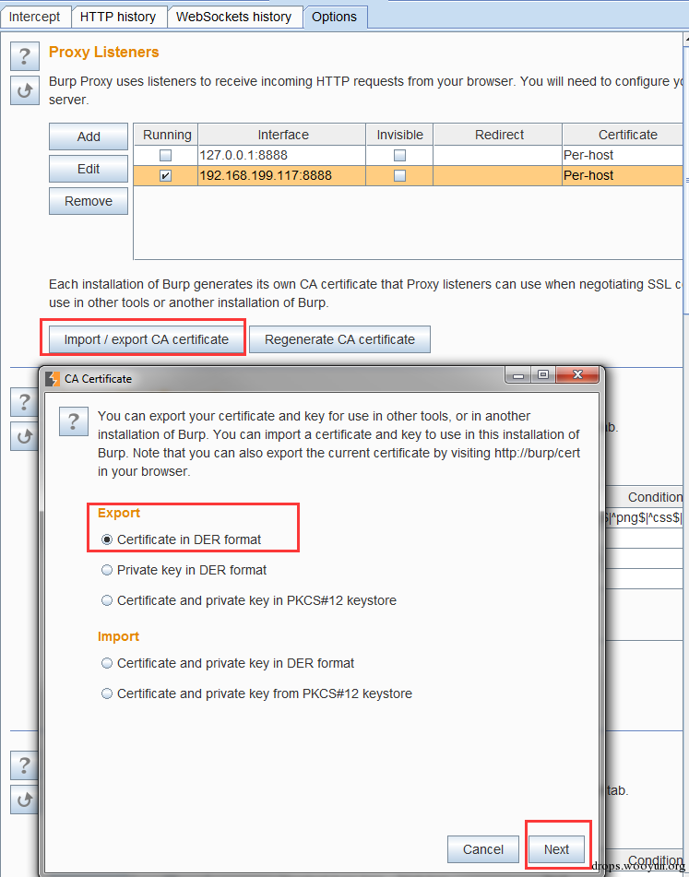
Task: Click the Burp logo in dialog title bar
Action: click(52, 379)
